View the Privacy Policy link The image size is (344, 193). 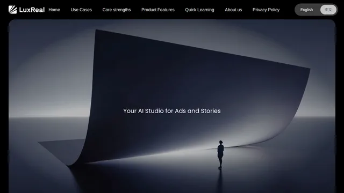coord(266,10)
